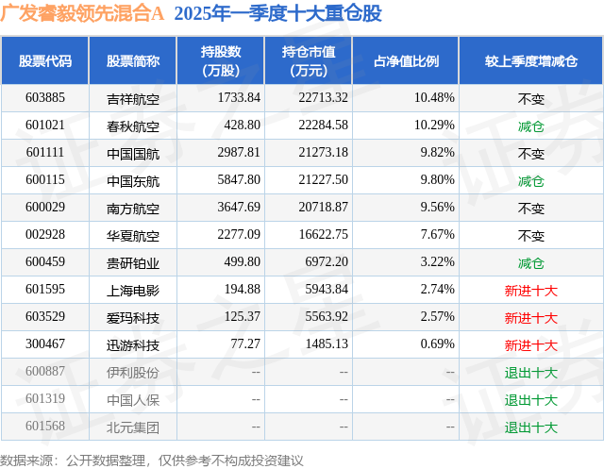
Task: Select stock name 爱玛科技
Action: tap(133, 318)
